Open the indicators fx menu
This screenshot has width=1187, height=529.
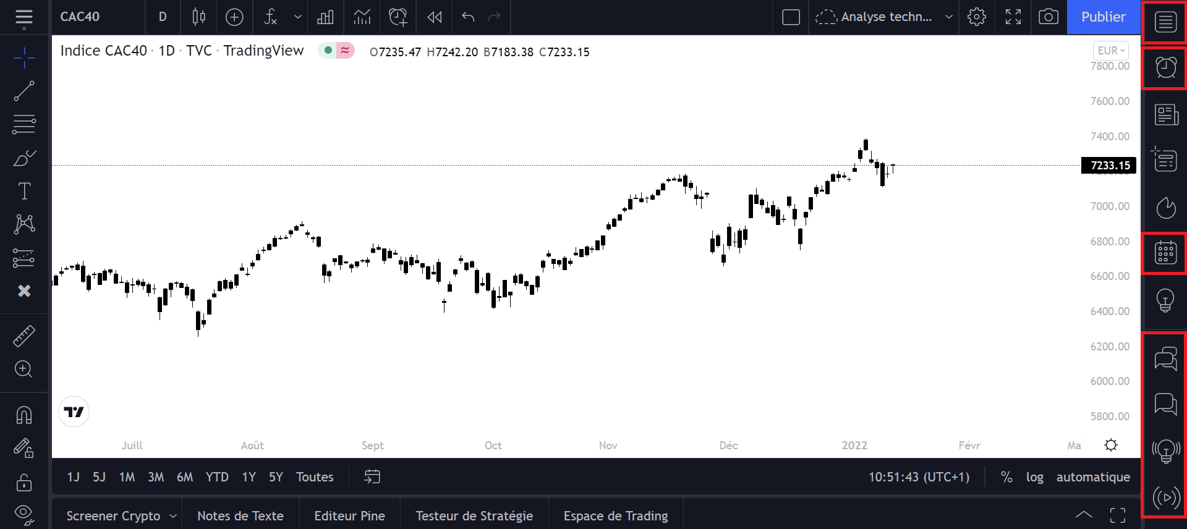pos(271,17)
